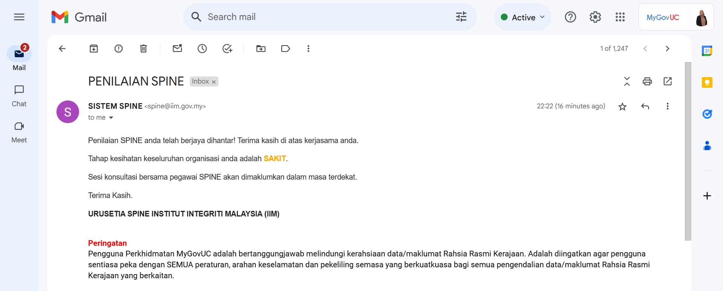This screenshot has width=723, height=291.
Task: Delete the PENILAIAN SPINE email
Action: (x=143, y=49)
